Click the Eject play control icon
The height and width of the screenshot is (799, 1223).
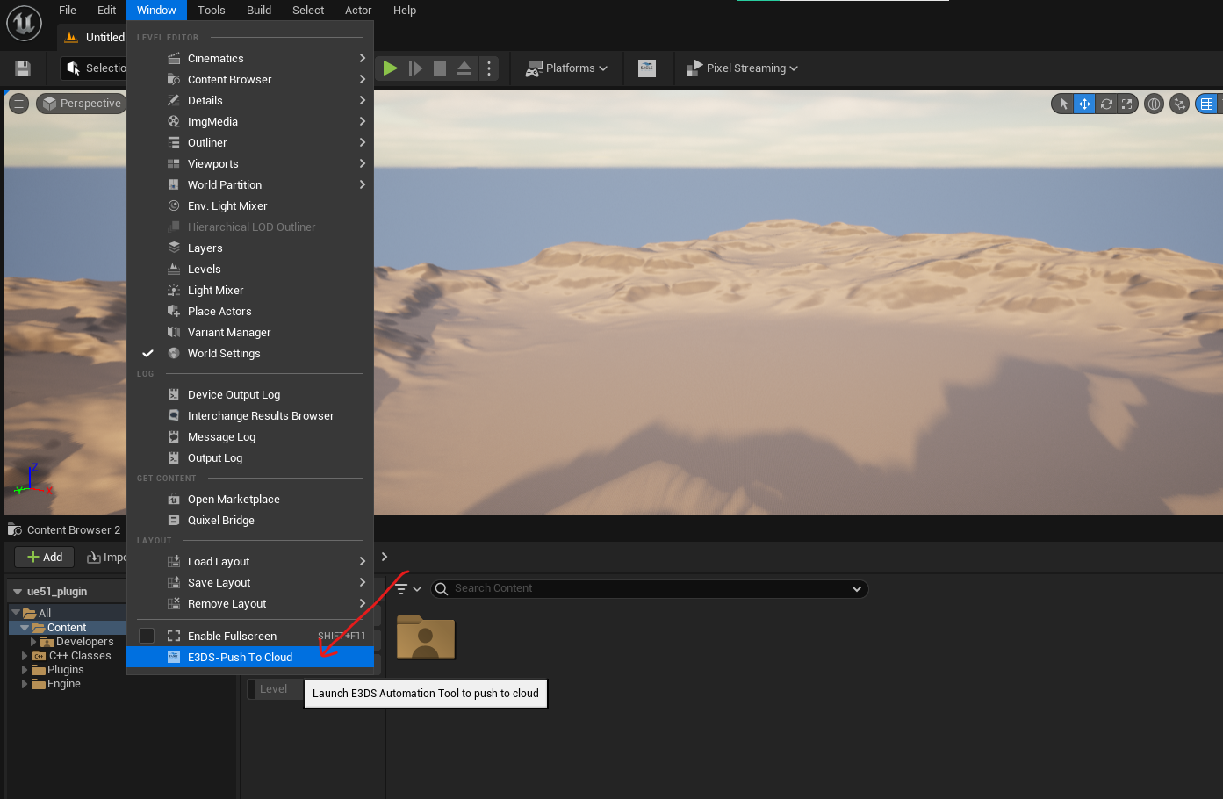(464, 68)
